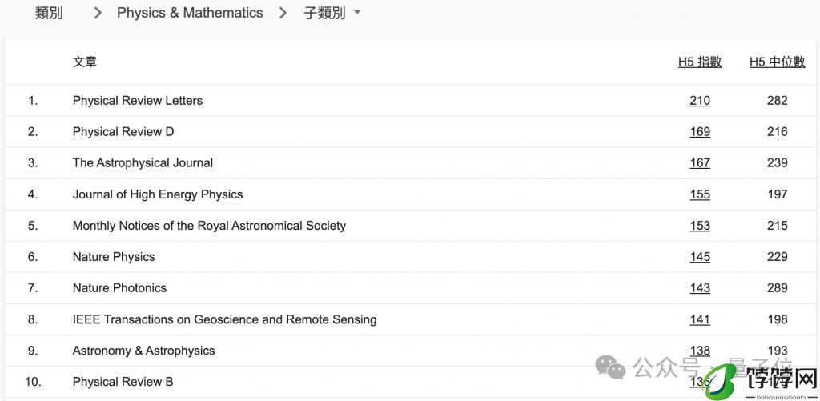Click median value 282 for Physical Review Letters
Viewport: 820px width, 401px height.
tap(777, 100)
